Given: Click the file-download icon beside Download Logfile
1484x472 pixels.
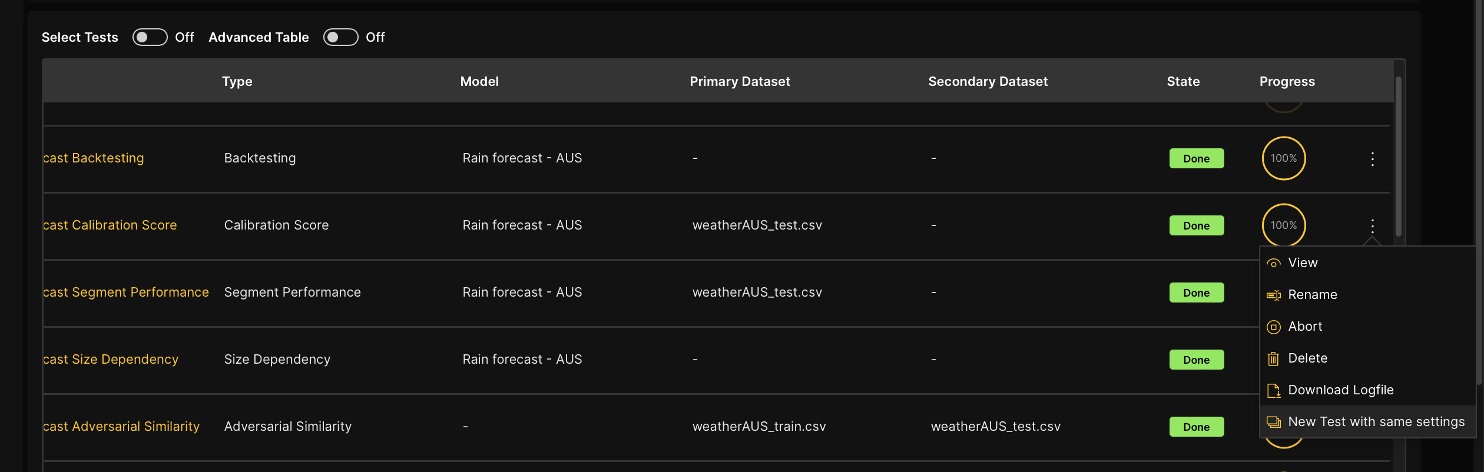Looking at the screenshot, I should (1274, 390).
